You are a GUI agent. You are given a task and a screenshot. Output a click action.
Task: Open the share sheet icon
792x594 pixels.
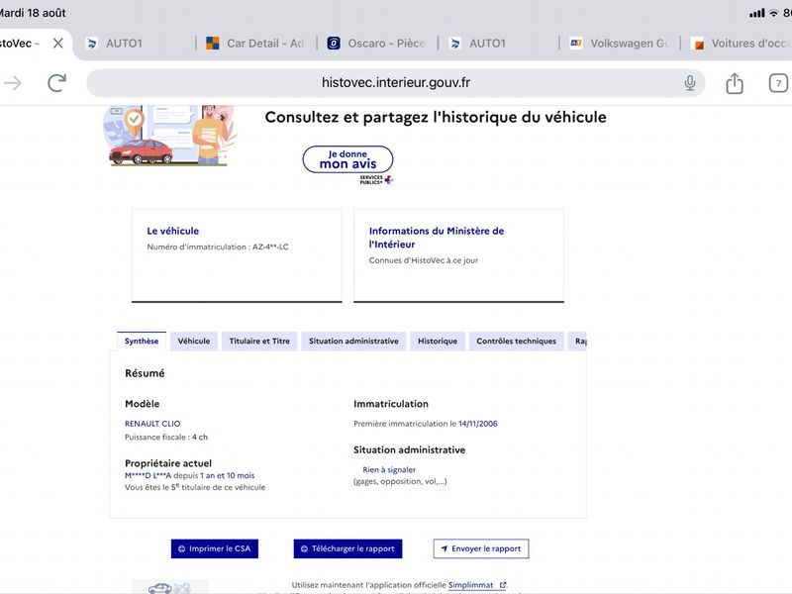735,83
